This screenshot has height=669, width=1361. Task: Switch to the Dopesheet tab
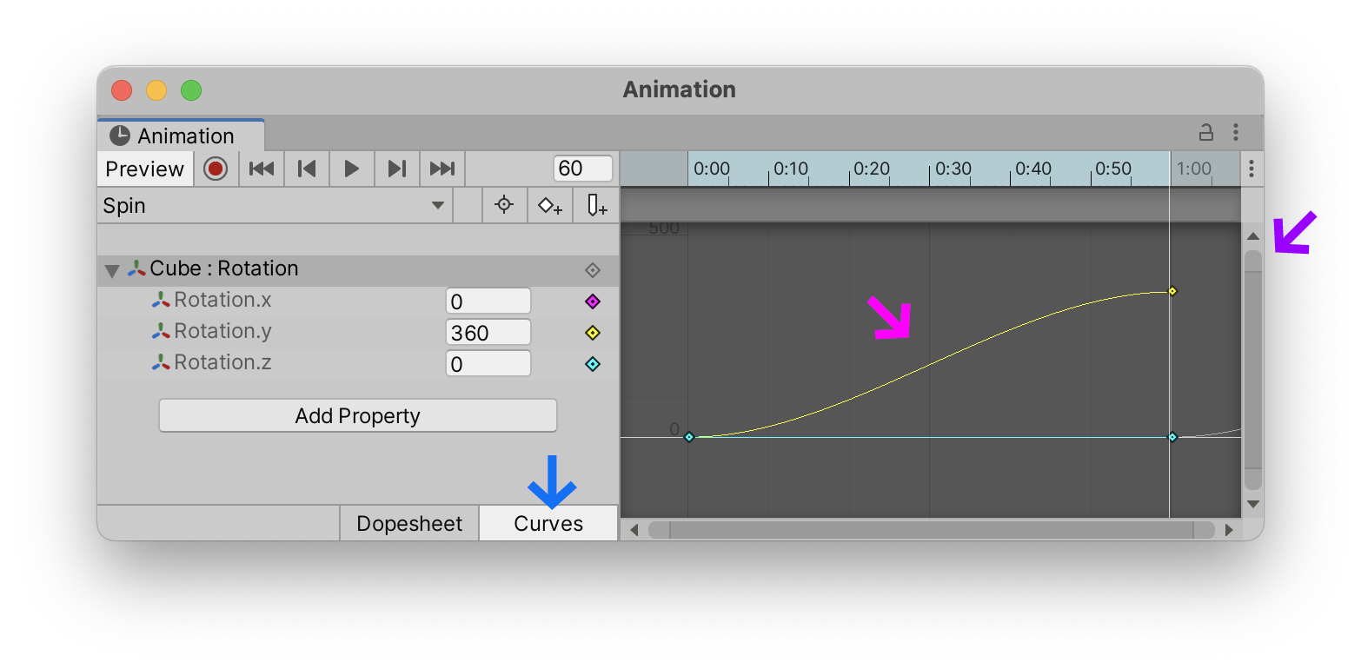click(x=408, y=523)
